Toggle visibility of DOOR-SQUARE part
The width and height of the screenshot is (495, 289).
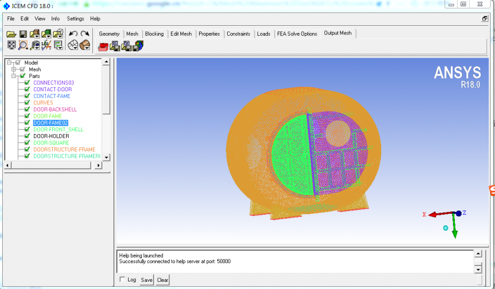[x=27, y=143]
